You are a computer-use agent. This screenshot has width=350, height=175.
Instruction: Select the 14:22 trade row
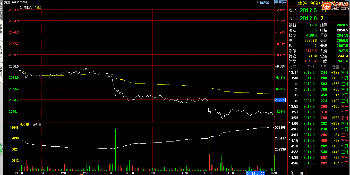pos(319,152)
